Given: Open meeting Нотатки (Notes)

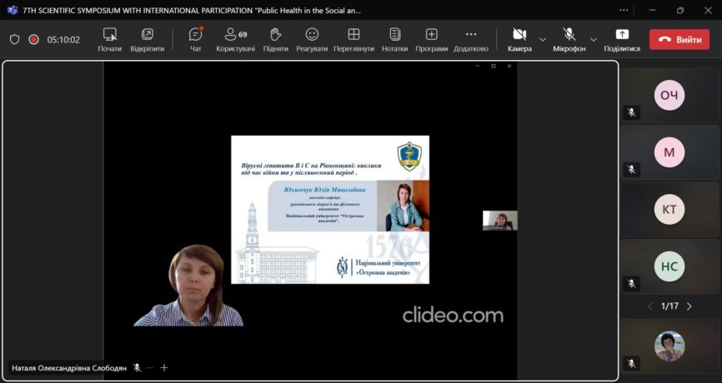Looking at the screenshot, I should pos(394,39).
